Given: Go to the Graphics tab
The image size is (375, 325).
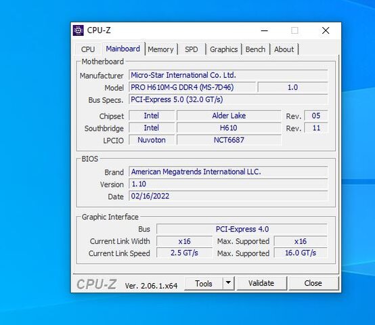Looking at the screenshot, I should 224,49.
